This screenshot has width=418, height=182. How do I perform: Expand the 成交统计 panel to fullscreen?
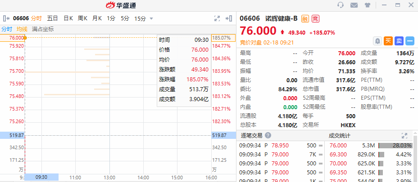404,136
